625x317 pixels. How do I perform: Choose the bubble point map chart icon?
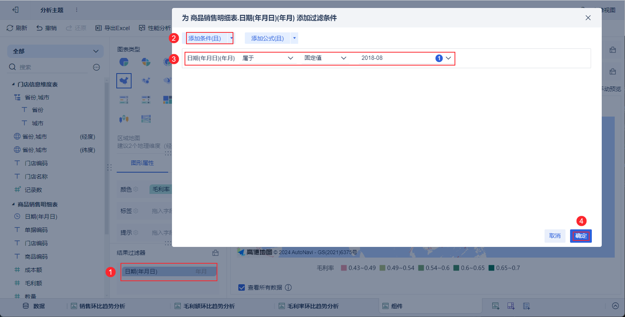point(146,80)
